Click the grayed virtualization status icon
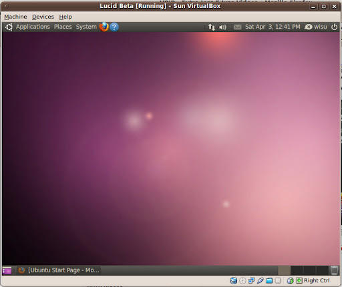Viewport: 342px width, 287px height. 278,281
